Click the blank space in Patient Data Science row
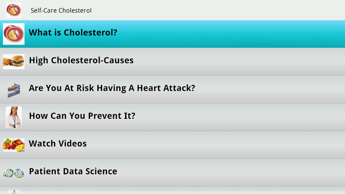This screenshot has height=194, width=345. point(231,173)
